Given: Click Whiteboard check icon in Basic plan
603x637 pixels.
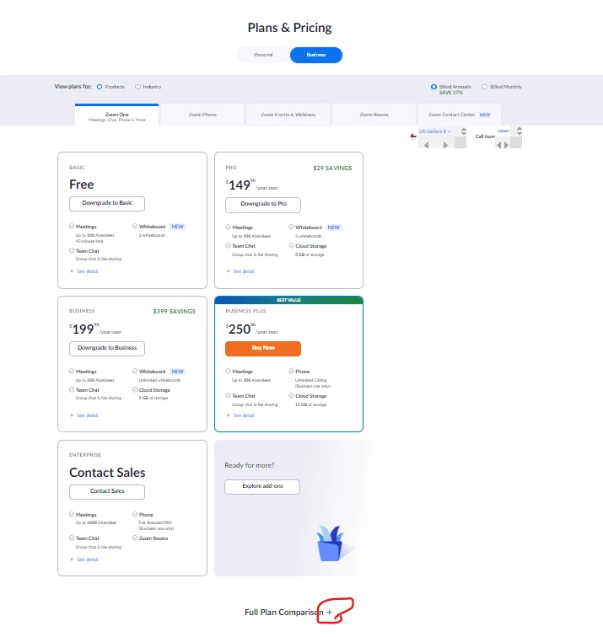Looking at the screenshot, I should coord(135,227).
